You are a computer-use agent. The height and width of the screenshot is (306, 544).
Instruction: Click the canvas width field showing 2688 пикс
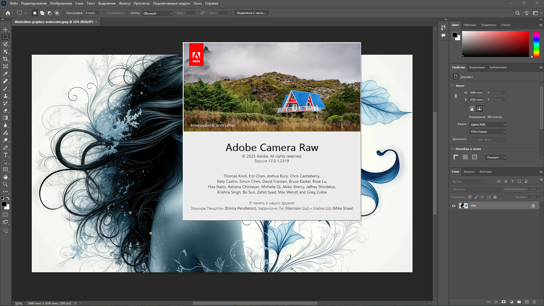coord(476,93)
